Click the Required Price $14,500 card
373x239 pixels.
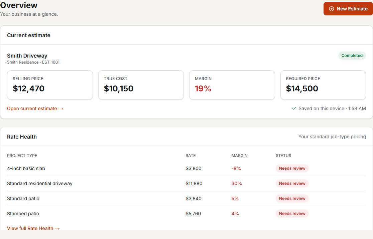coord(323,85)
